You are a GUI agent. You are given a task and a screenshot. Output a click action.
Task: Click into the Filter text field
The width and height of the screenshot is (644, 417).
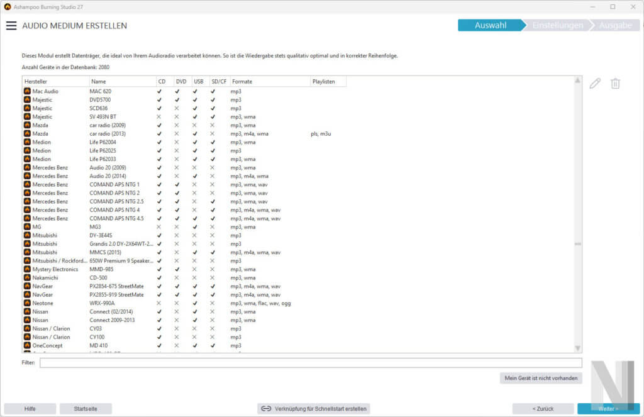(310, 363)
